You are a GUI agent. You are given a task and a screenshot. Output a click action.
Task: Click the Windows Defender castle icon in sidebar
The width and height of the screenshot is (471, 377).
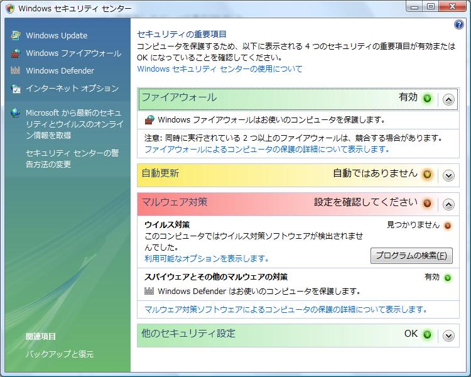[x=15, y=70]
